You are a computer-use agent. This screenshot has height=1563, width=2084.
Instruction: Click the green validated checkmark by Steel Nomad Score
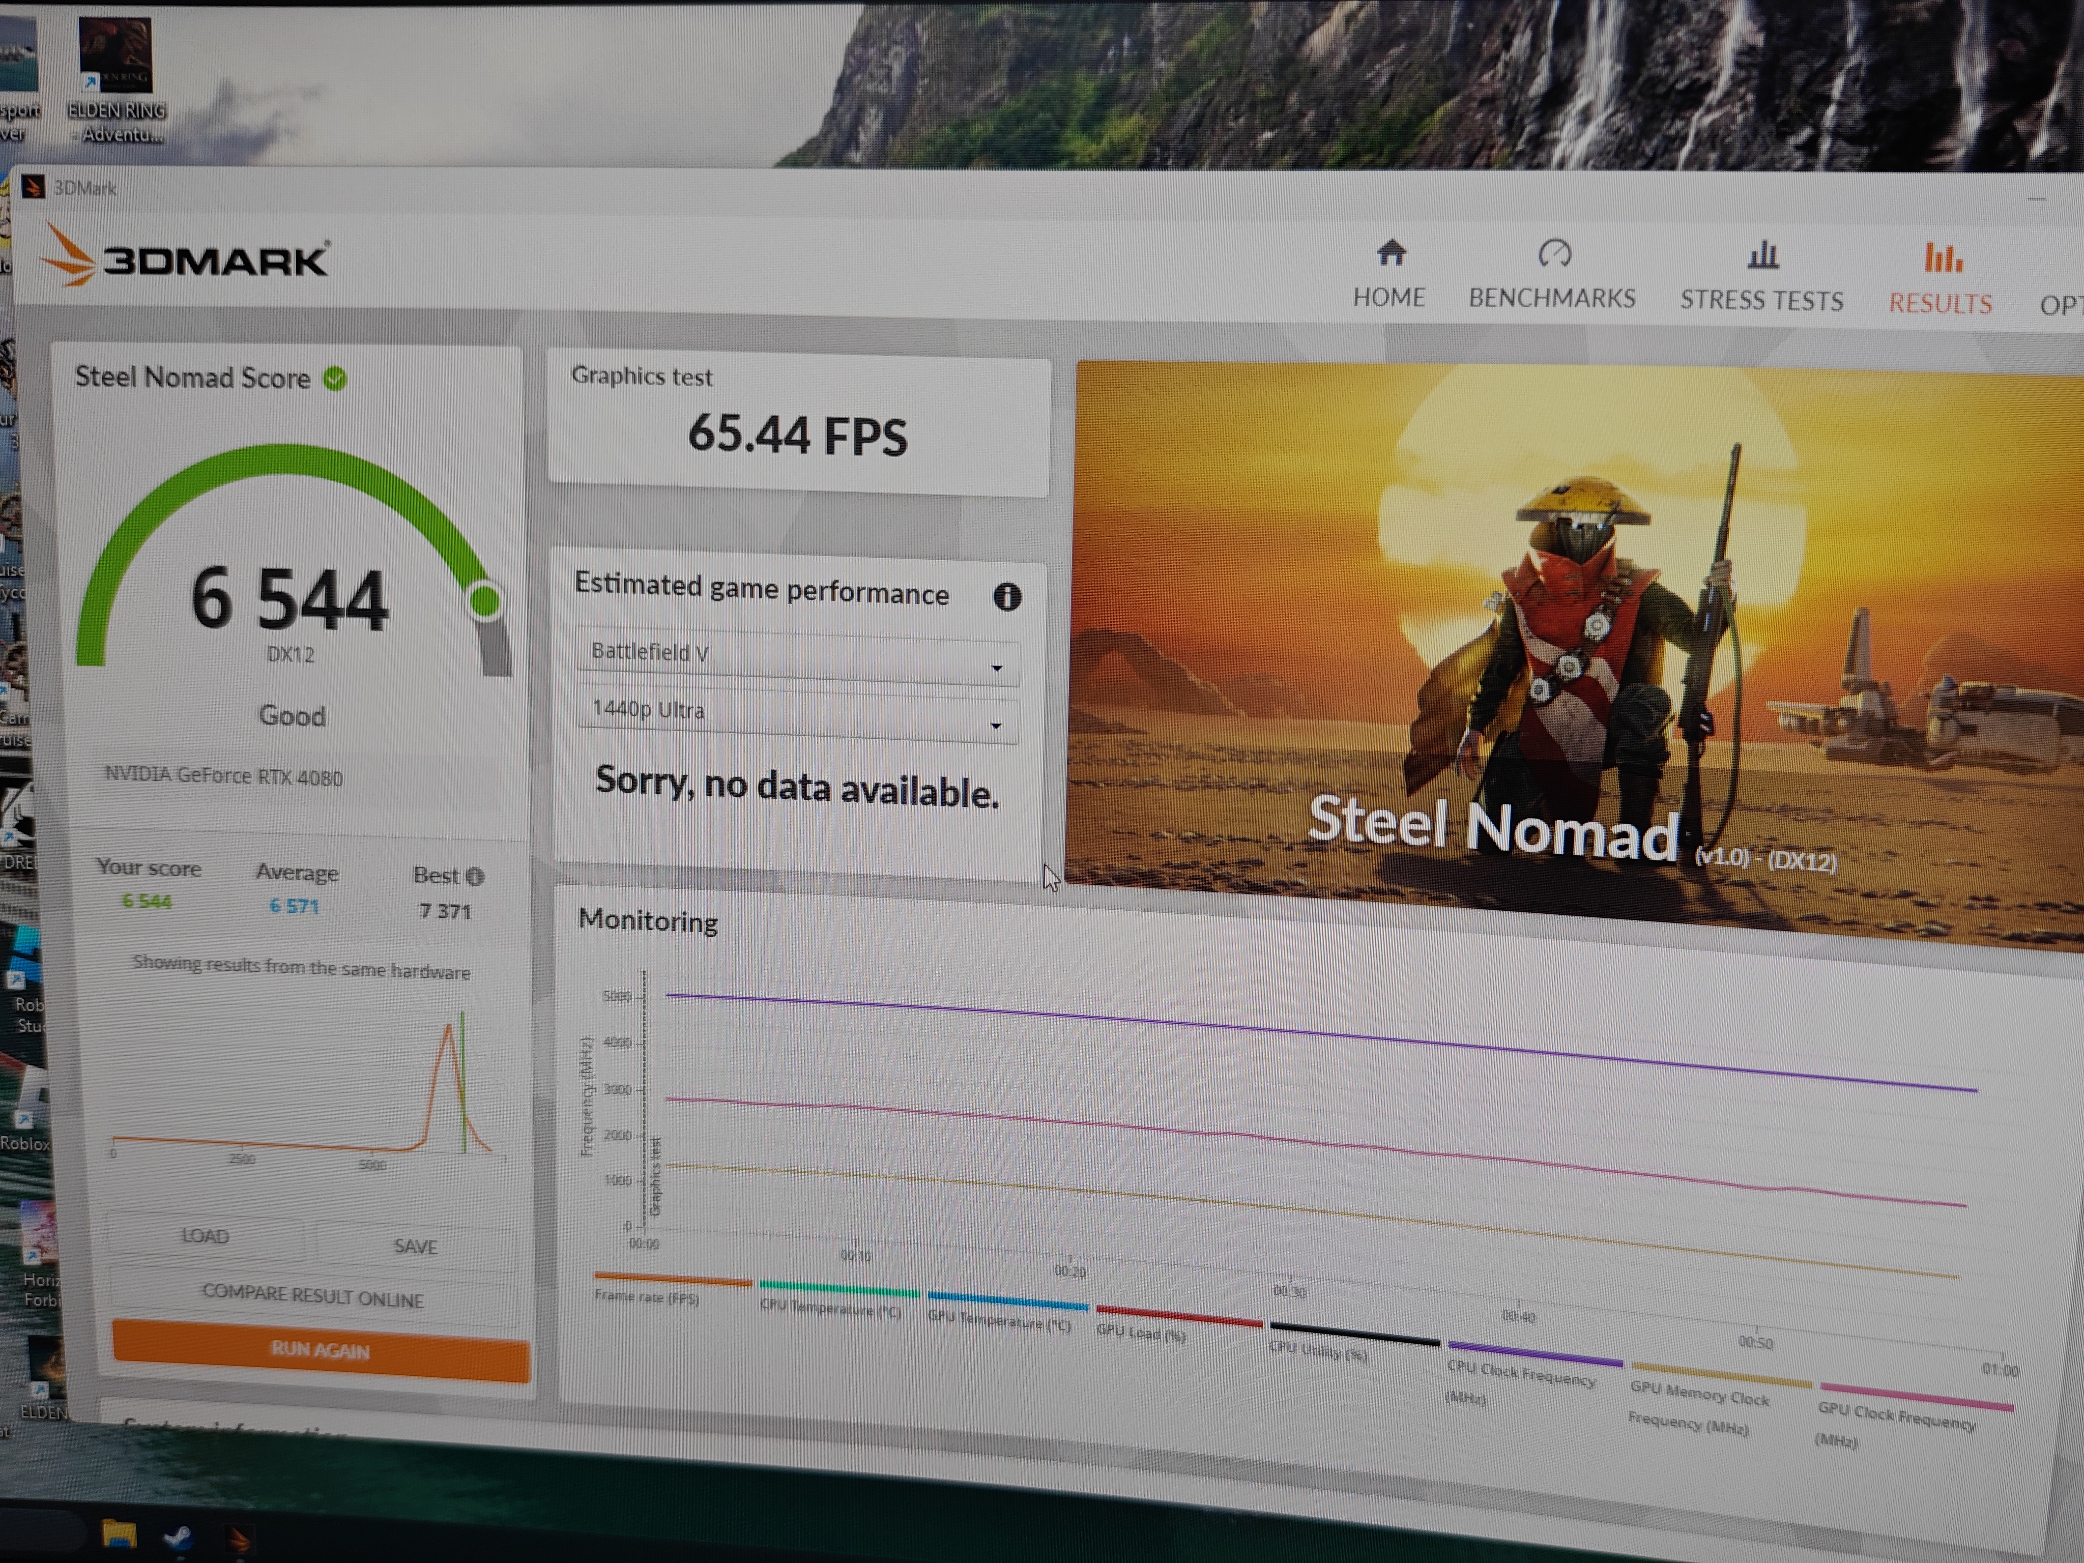[x=334, y=379]
